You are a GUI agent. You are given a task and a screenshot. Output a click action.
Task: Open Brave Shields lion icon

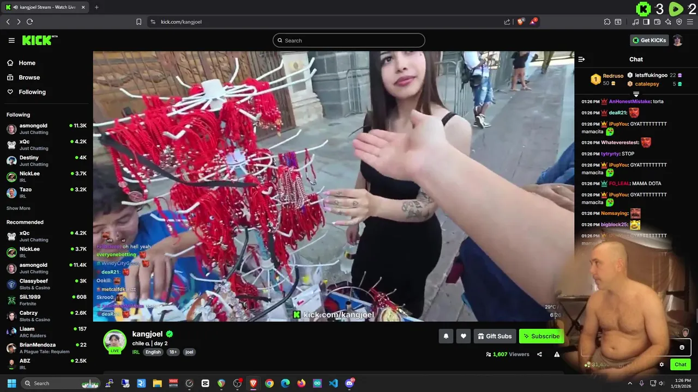pos(521,22)
